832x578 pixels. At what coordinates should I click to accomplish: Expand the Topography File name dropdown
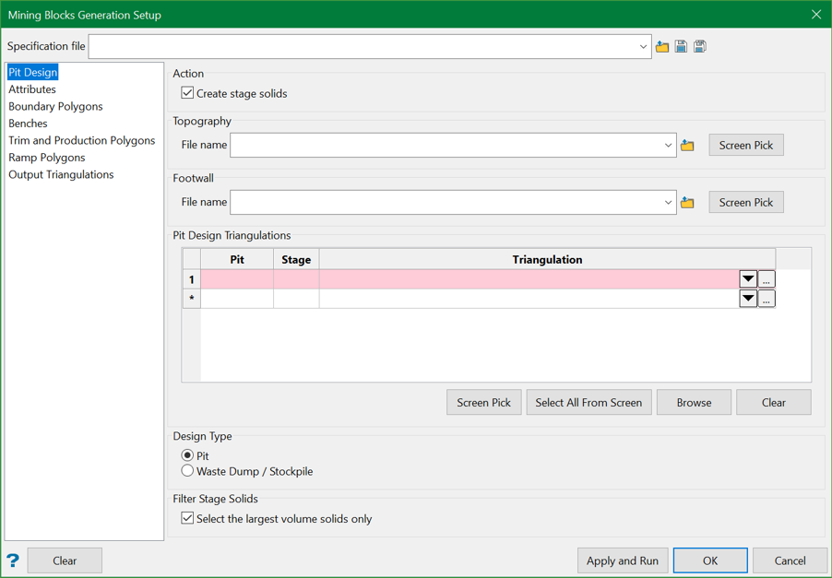[668, 146]
